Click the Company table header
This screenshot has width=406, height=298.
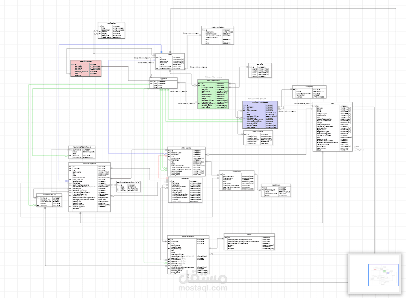pos(309,87)
